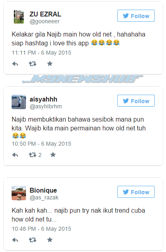Follow ZU EZRAL account
The image size is (166, 252).
click(x=136, y=16)
